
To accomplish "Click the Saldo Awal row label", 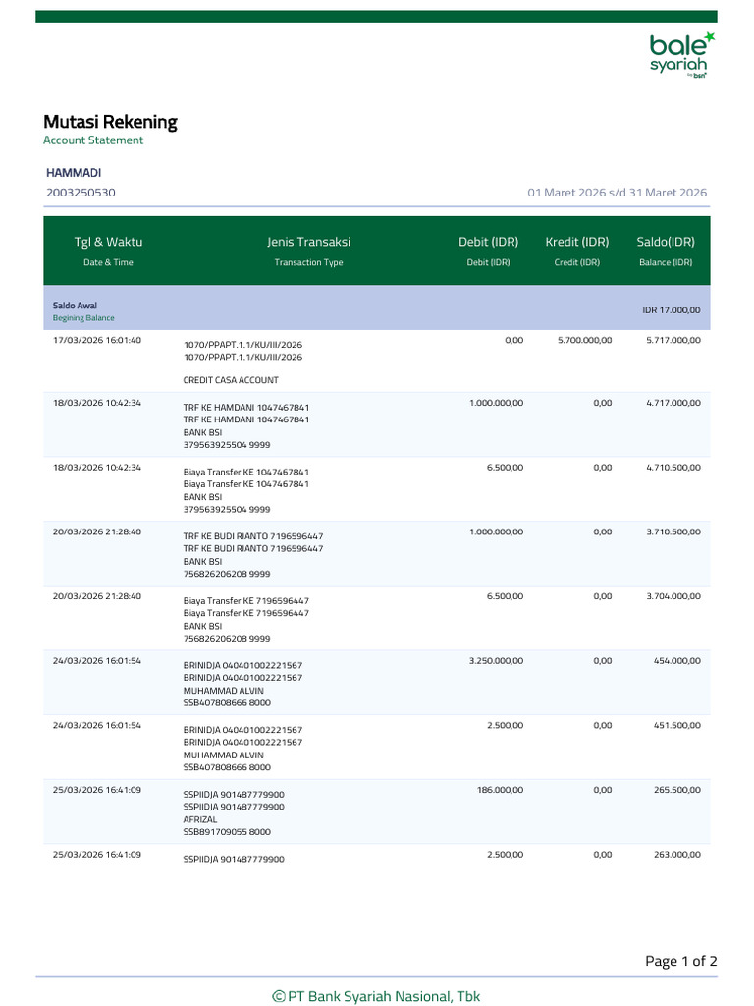I will [75, 306].
